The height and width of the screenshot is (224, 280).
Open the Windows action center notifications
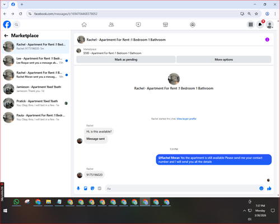(x=273, y=211)
